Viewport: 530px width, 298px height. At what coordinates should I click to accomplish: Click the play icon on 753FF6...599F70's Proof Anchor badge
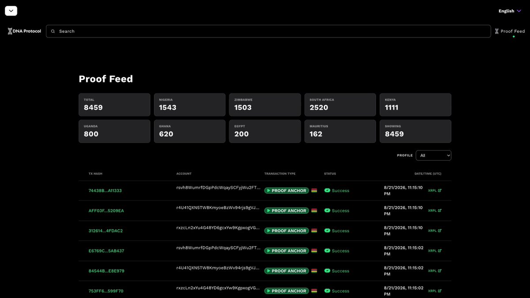(268, 291)
